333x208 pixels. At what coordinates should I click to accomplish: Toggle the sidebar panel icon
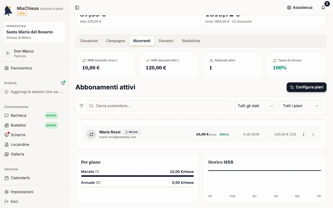coord(77,8)
